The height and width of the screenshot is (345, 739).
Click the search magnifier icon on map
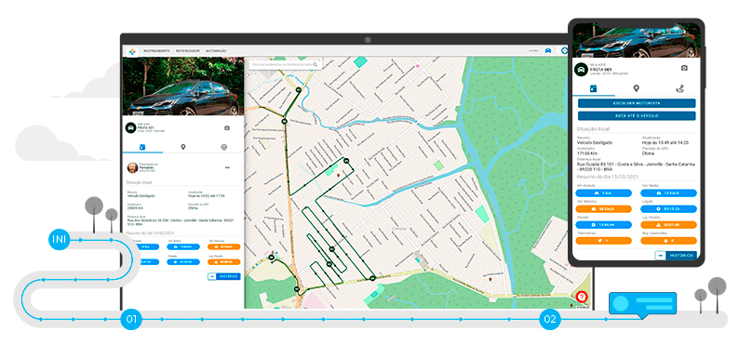(316, 64)
